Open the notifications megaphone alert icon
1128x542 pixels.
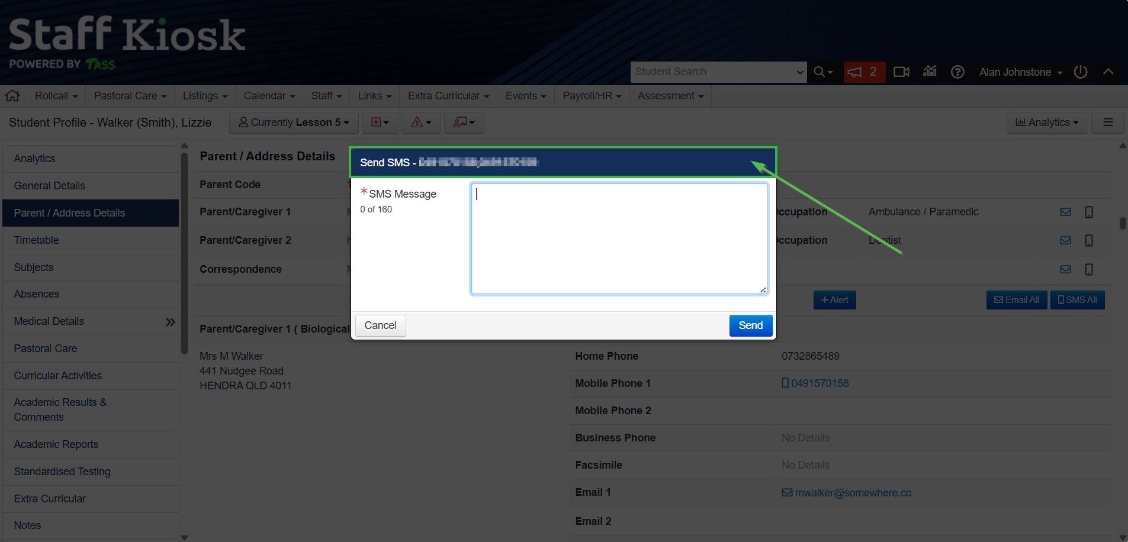863,72
